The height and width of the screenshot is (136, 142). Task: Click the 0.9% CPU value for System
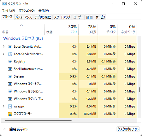(73, 76)
